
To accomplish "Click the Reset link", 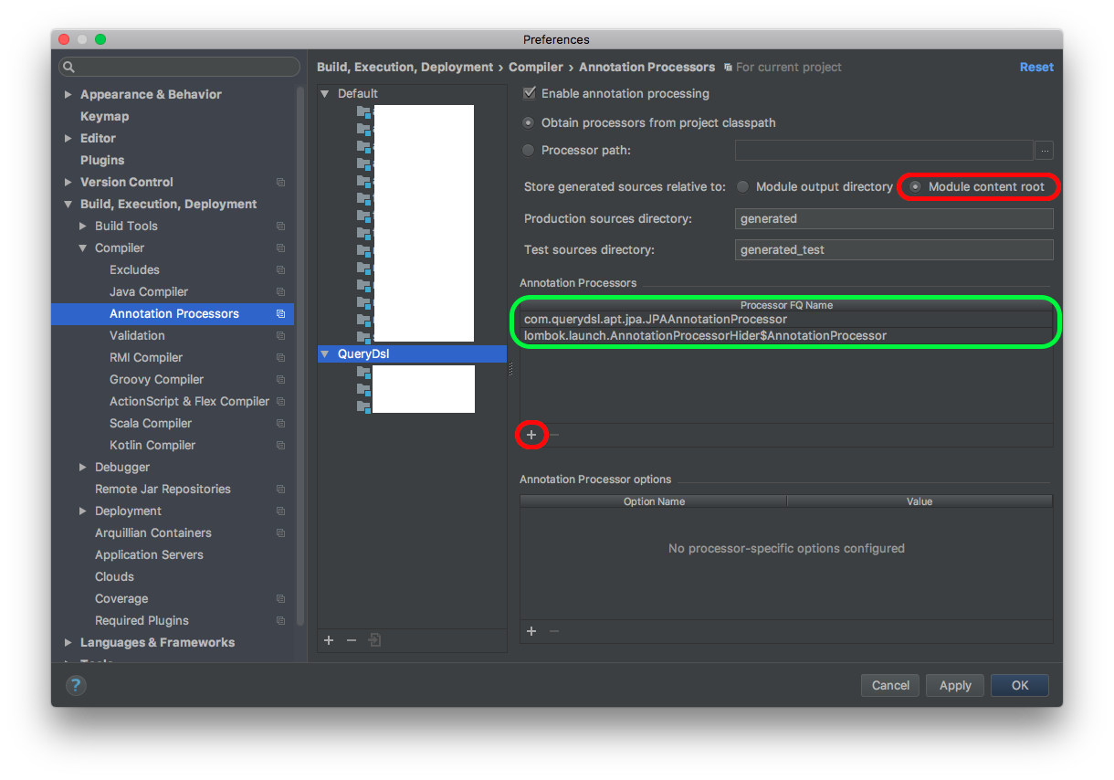I will (1036, 67).
